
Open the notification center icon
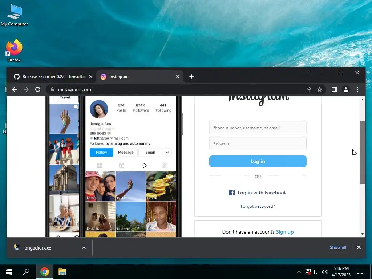(360, 272)
